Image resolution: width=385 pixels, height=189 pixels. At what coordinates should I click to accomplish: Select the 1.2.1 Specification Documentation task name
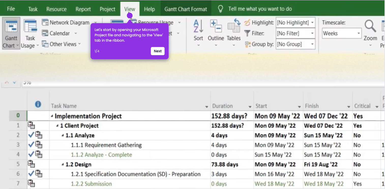click(x=136, y=174)
